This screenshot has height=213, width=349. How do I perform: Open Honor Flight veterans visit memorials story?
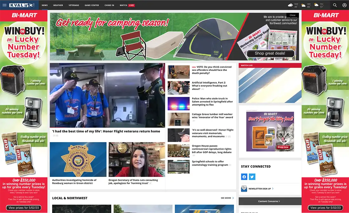pos(213,133)
